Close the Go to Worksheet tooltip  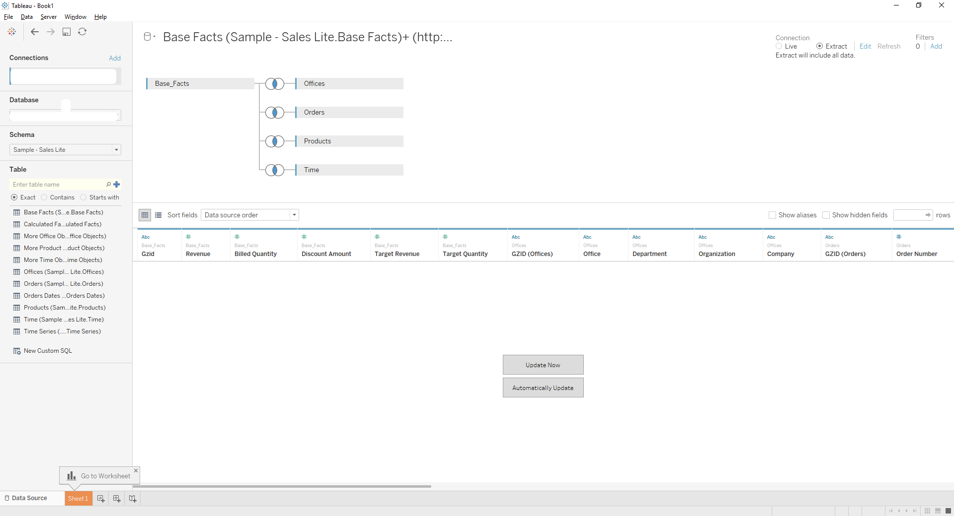[136, 471]
